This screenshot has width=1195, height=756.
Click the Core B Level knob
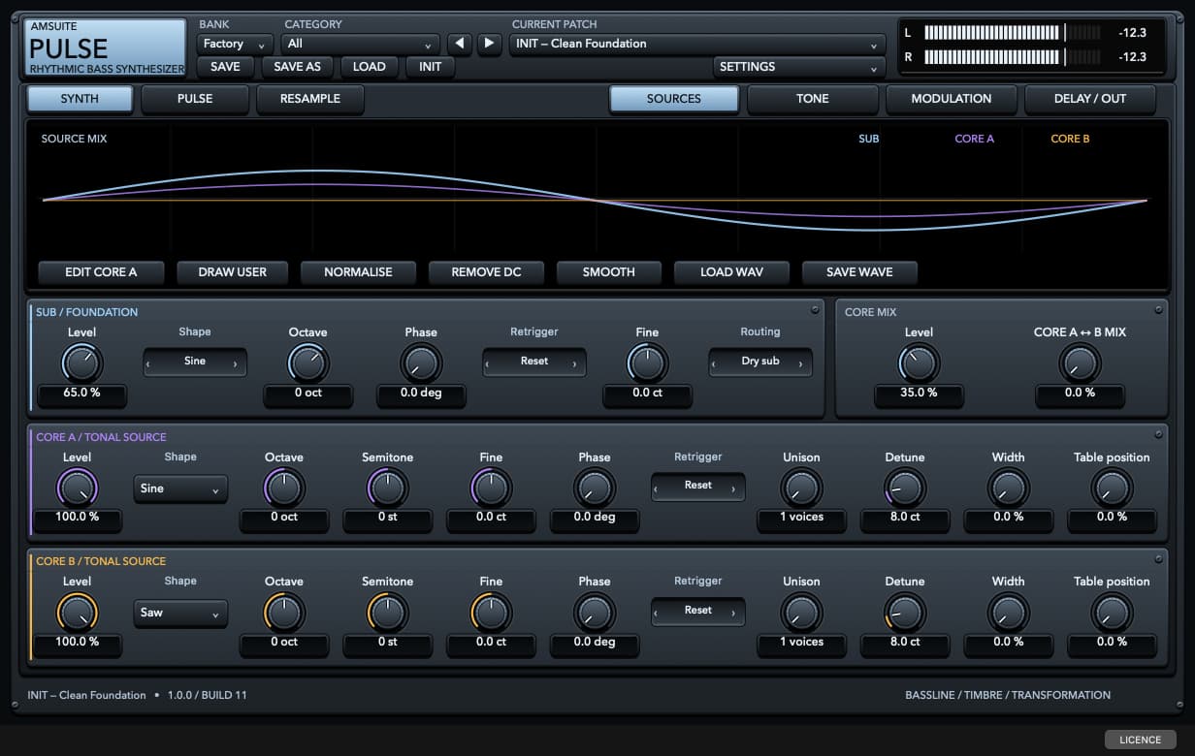pyautogui.click(x=77, y=613)
